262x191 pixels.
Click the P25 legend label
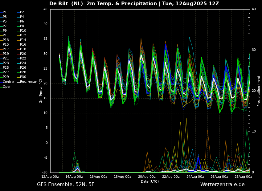tap(6, 68)
